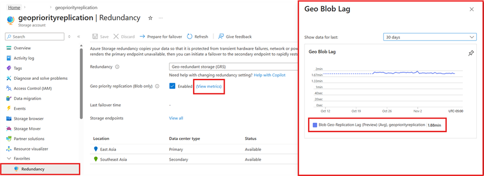The image size is (484, 176).
Task: Click the up/down sort arrows beside Search
Action: click(69, 37)
